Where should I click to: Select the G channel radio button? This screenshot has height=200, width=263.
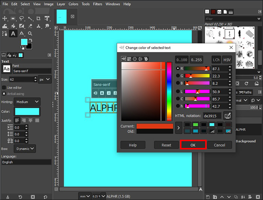pyautogui.click(x=178, y=76)
